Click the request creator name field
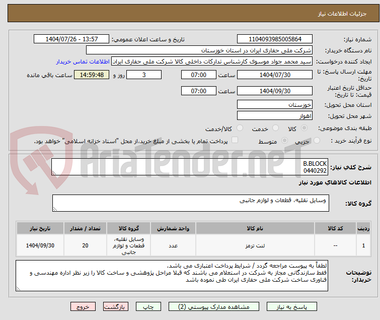380x320 pixels. pyautogui.click(x=212, y=61)
